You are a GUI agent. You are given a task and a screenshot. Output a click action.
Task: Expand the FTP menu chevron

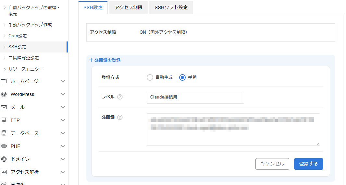pyautogui.click(x=63, y=120)
